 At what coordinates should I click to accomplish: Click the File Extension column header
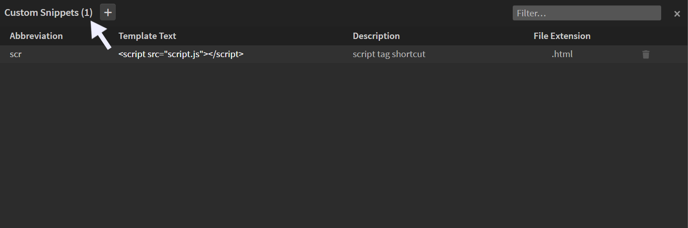pyautogui.click(x=562, y=36)
